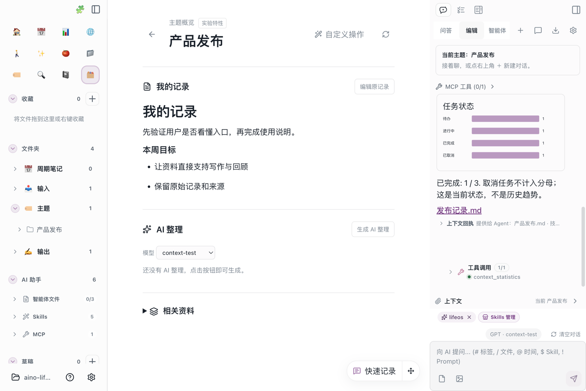Open the help question mark icon
Screen dimensions: 586x391
pyautogui.click(x=70, y=378)
